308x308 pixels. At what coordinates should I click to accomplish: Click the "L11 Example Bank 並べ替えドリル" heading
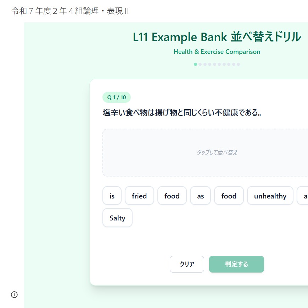(x=217, y=37)
